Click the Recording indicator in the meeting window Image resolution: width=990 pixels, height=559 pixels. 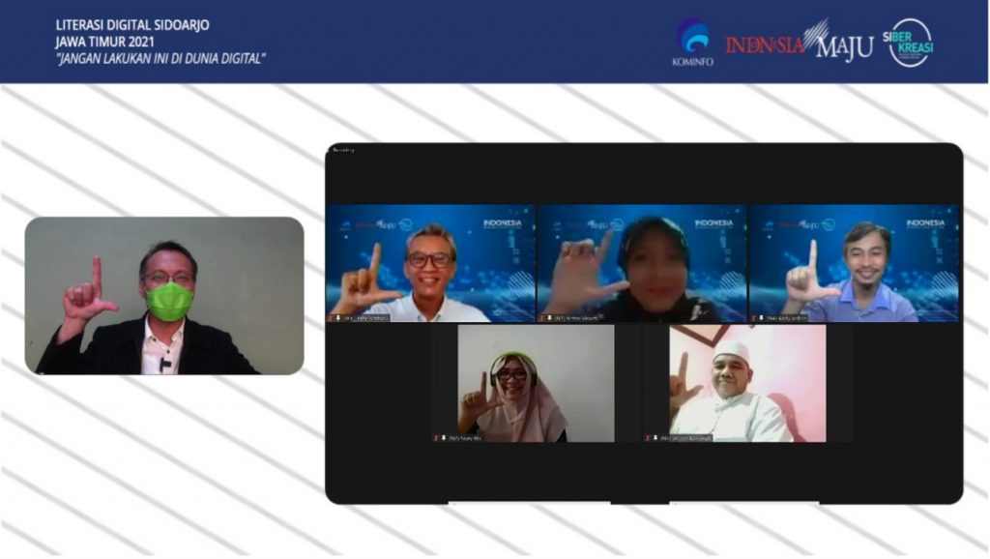click(x=344, y=150)
